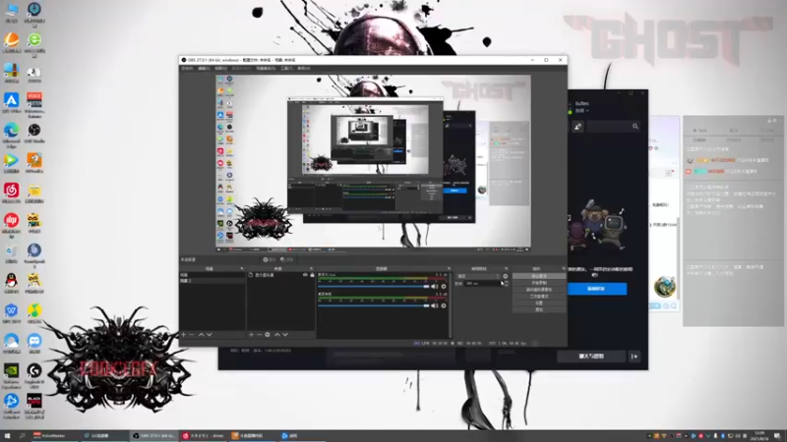Click the transition duration field
787x442 pixels.
click(483, 283)
